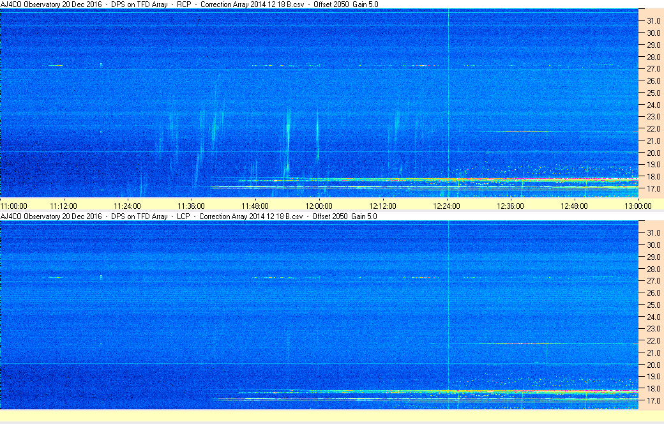Image resolution: width=664 pixels, height=424 pixels.
Task: Pick 26.0 frequency label on LCP plot
Action: [x=653, y=292]
